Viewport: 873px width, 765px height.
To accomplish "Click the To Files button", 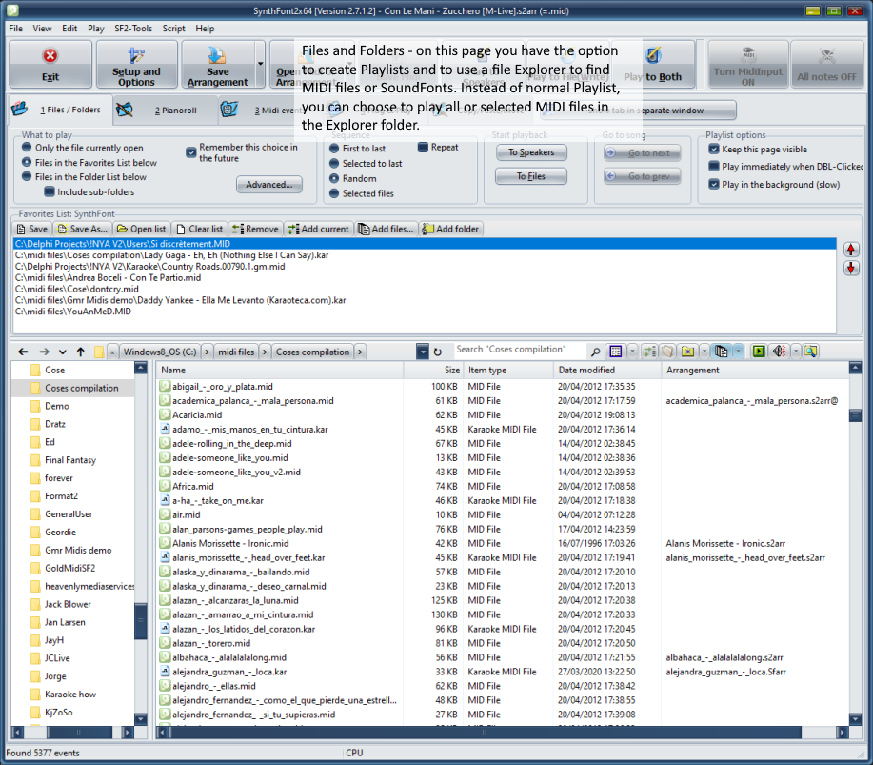I will [531, 176].
